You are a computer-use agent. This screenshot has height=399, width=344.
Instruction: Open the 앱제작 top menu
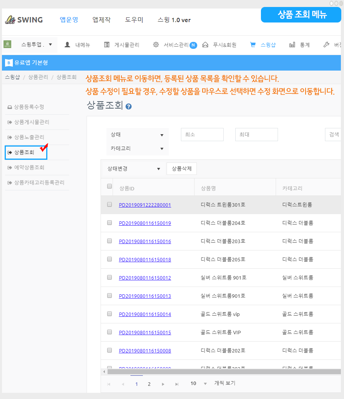click(101, 20)
